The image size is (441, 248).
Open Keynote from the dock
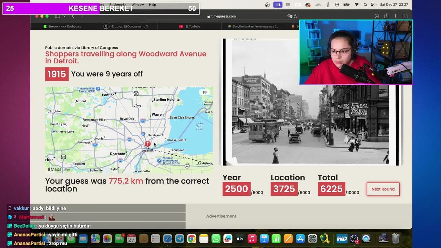264,239
